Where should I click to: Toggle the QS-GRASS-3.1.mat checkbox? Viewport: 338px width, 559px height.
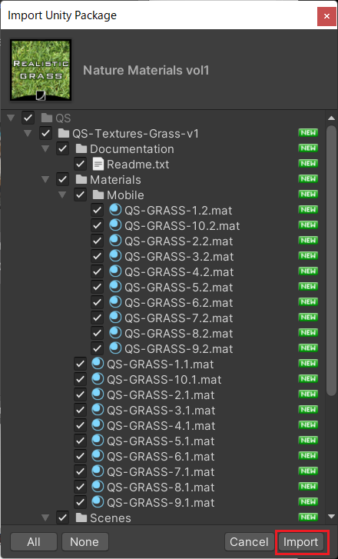(x=80, y=410)
